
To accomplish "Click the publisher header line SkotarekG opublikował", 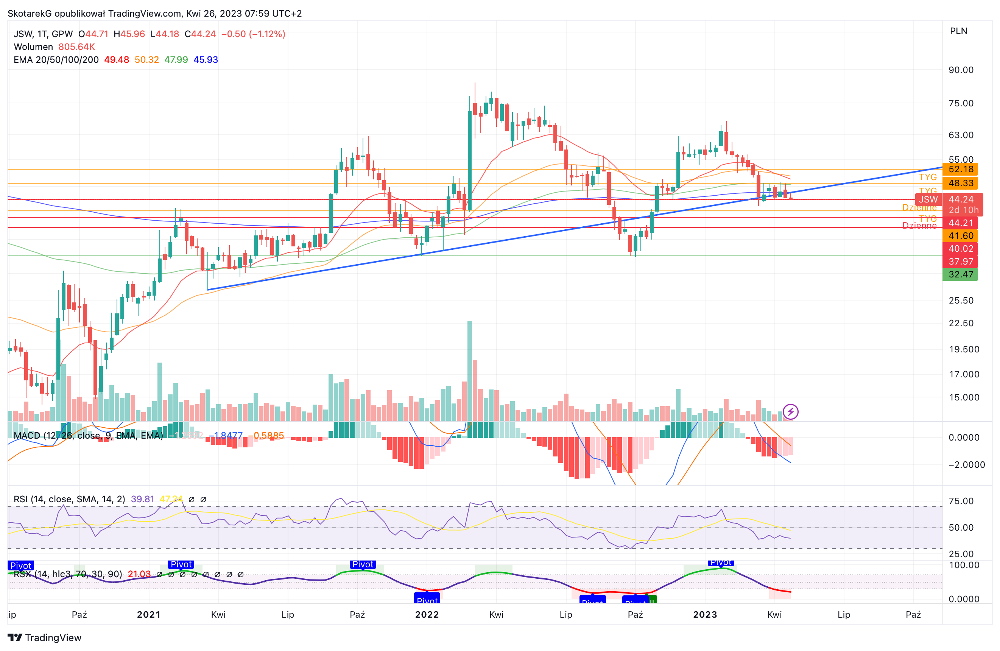I will (x=155, y=14).
